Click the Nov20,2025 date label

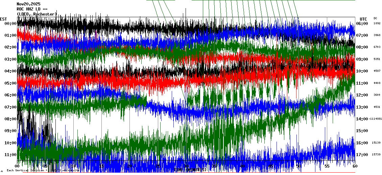pos(28,4)
